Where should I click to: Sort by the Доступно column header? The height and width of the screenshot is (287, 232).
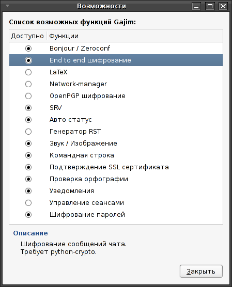[28, 36]
